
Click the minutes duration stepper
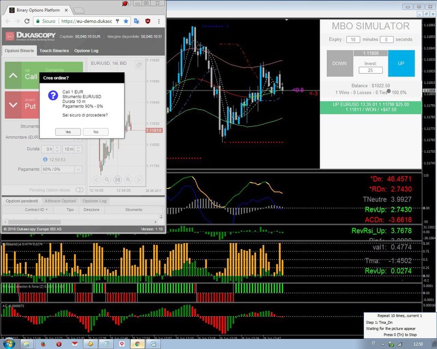point(78,149)
